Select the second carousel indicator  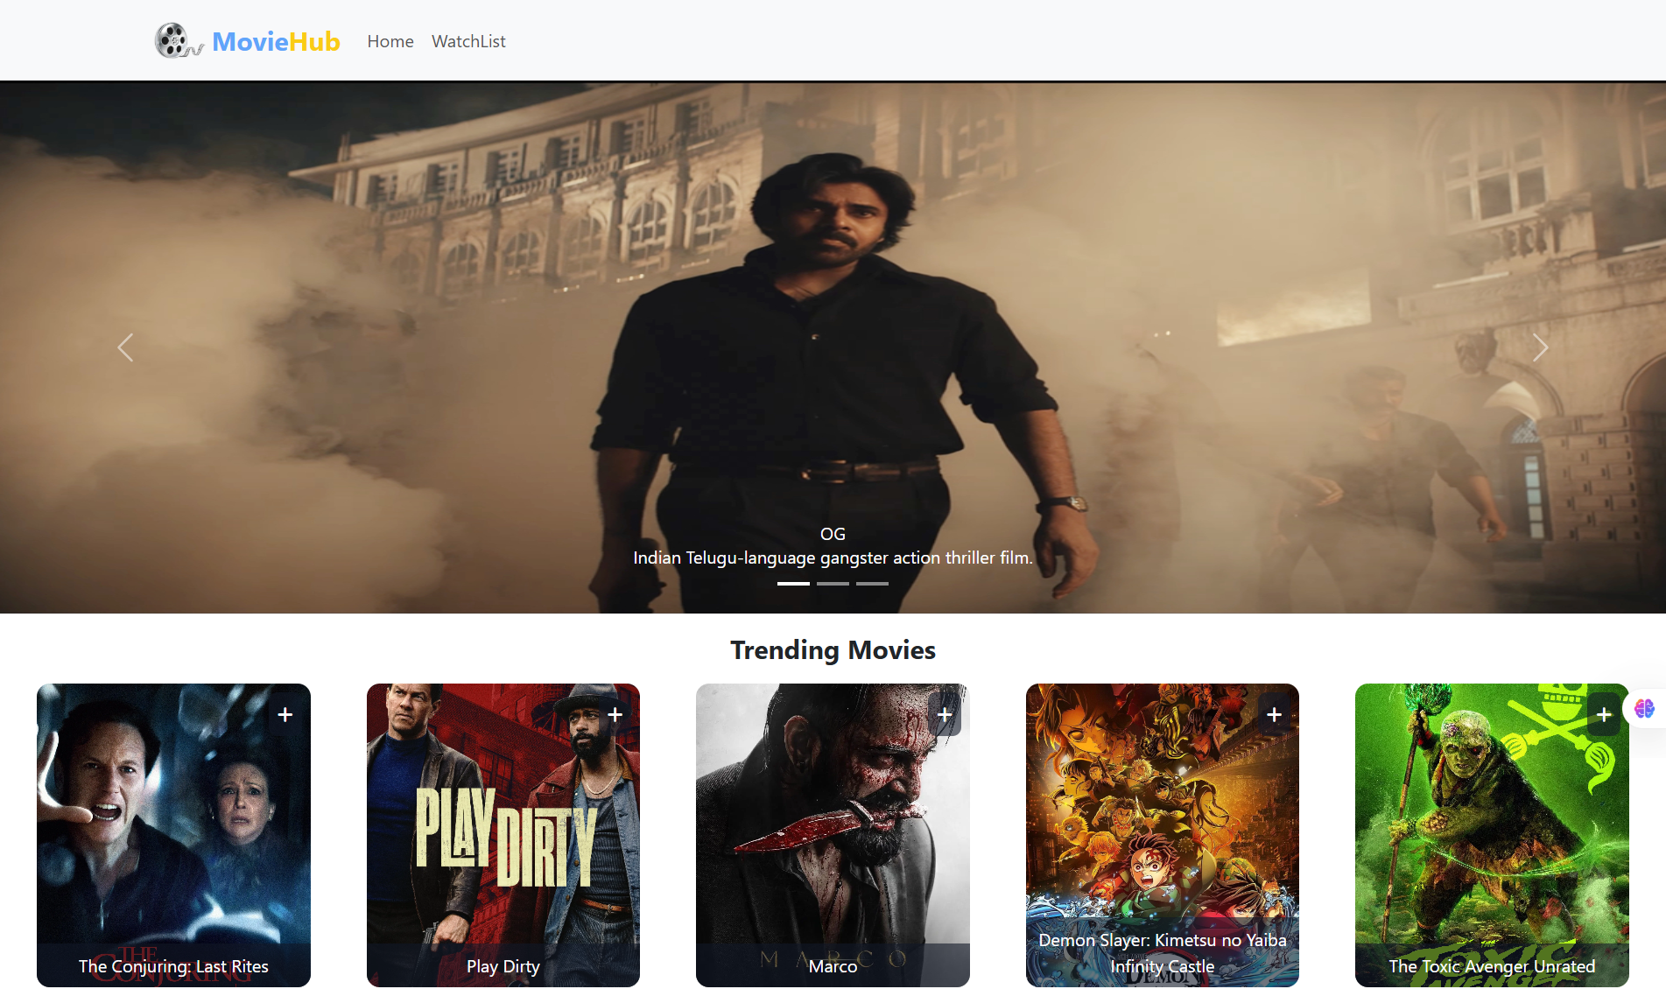click(x=833, y=583)
